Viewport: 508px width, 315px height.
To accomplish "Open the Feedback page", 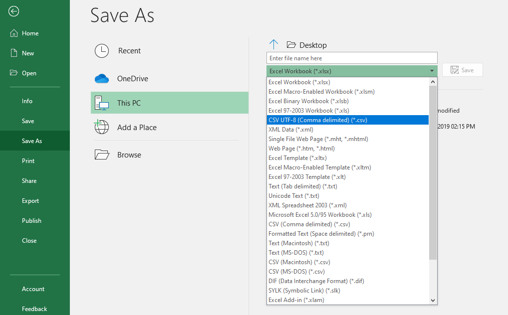I will (x=35, y=309).
